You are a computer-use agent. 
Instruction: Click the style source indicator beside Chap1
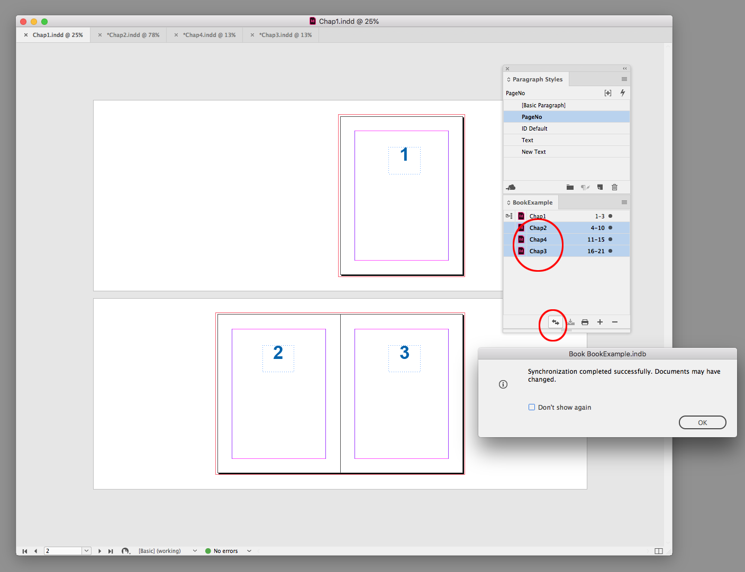coord(509,216)
